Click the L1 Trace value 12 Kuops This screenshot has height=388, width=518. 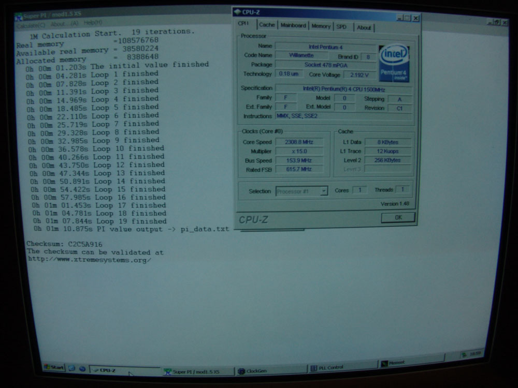click(x=388, y=151)
